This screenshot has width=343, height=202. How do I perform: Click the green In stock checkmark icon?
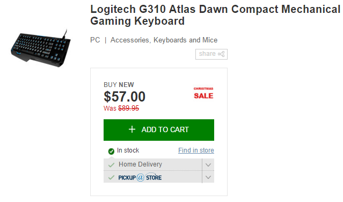point(111,151)
